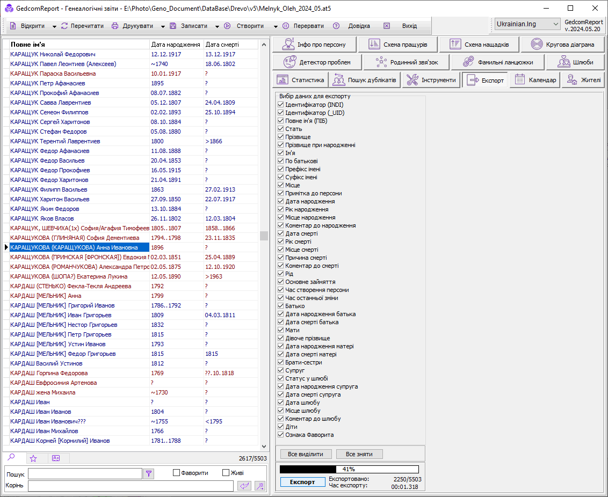Switch to the Статистика tab
This screenshot has width=608, height=497.
pos(301,80)
